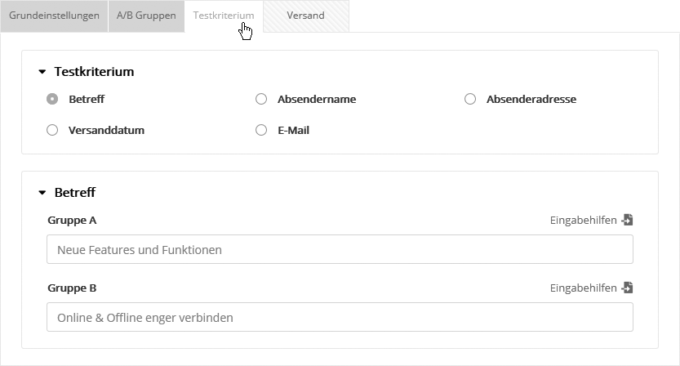Screen dimensions: 680x366
Task: Select the Absenderadresse radio button
Action: pyautogui.click(x=470, y=99)
